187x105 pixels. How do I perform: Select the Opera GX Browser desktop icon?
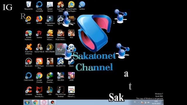coord(60,49)
